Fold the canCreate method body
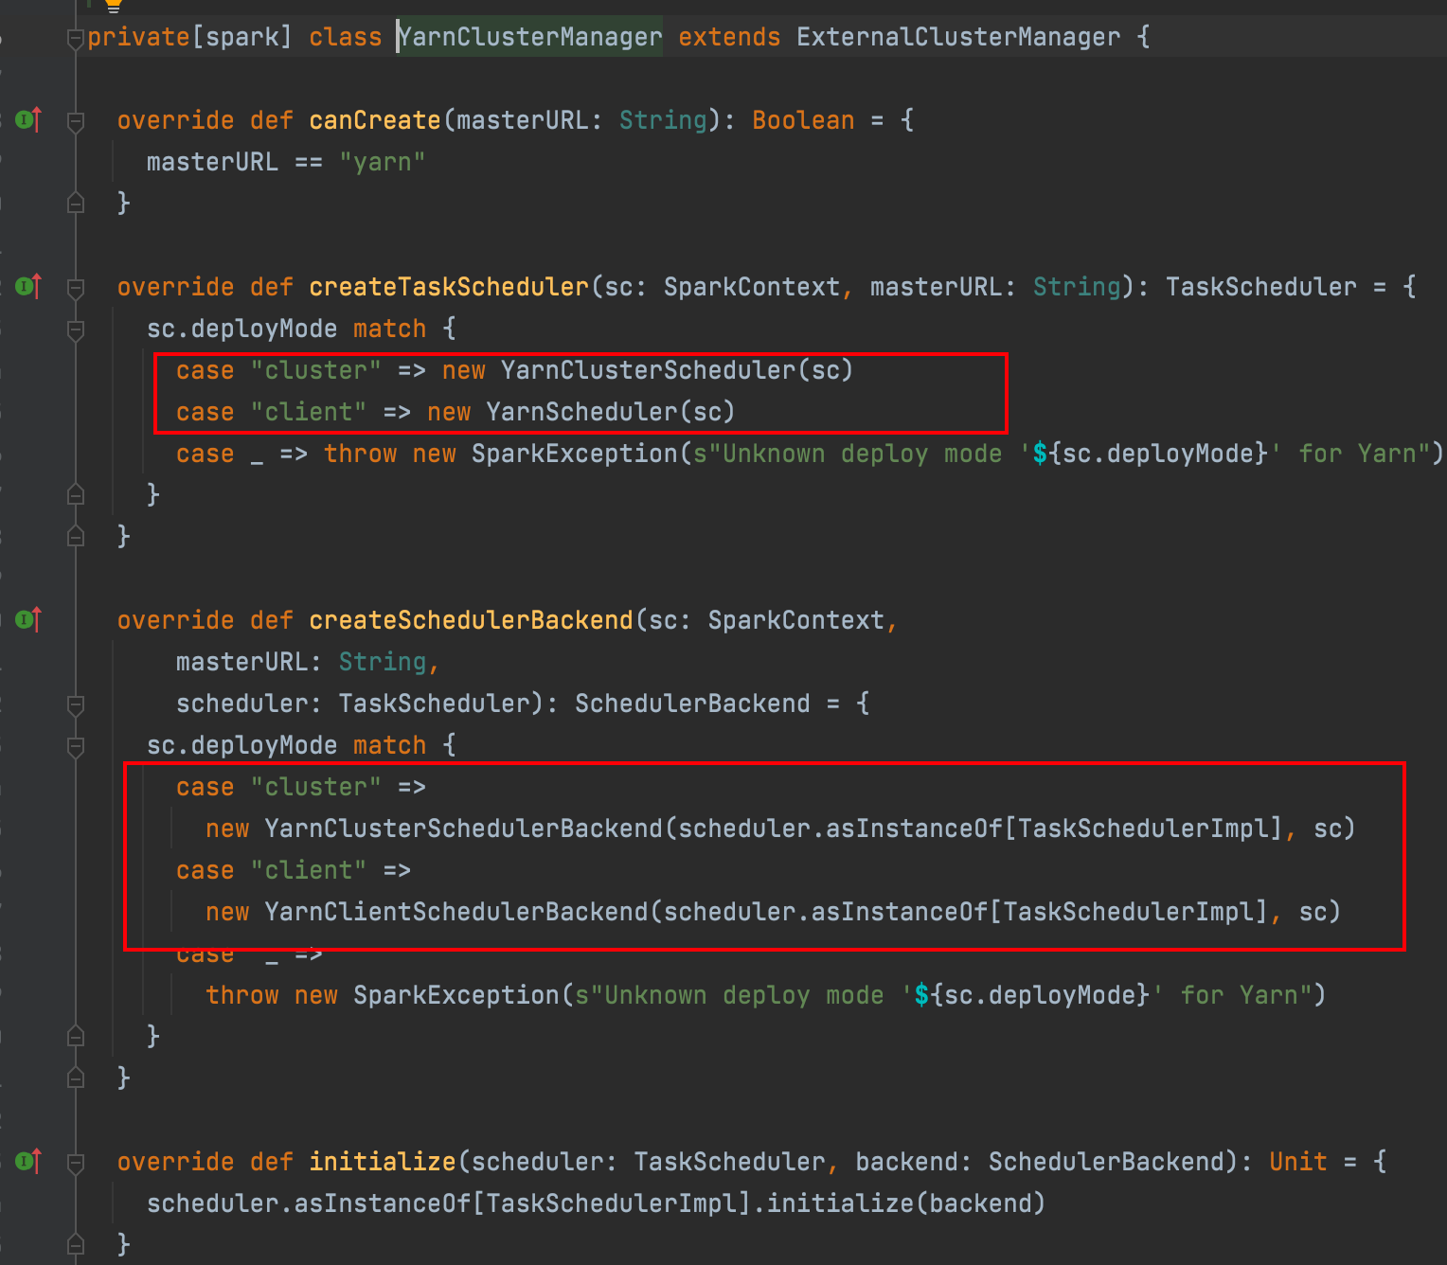1447x1265 pixels. 76,121
